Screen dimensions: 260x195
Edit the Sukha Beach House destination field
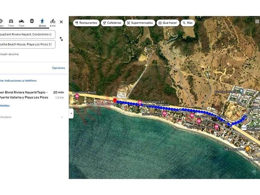[x=27, y=44]
